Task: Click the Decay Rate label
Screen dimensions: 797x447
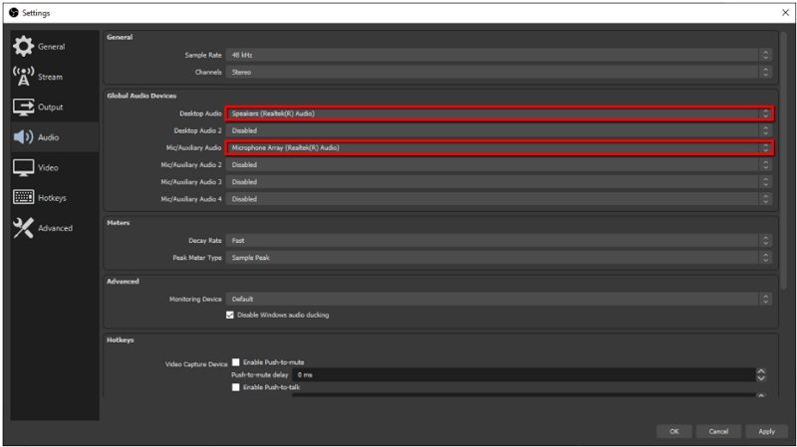Action: coord(205,240)
